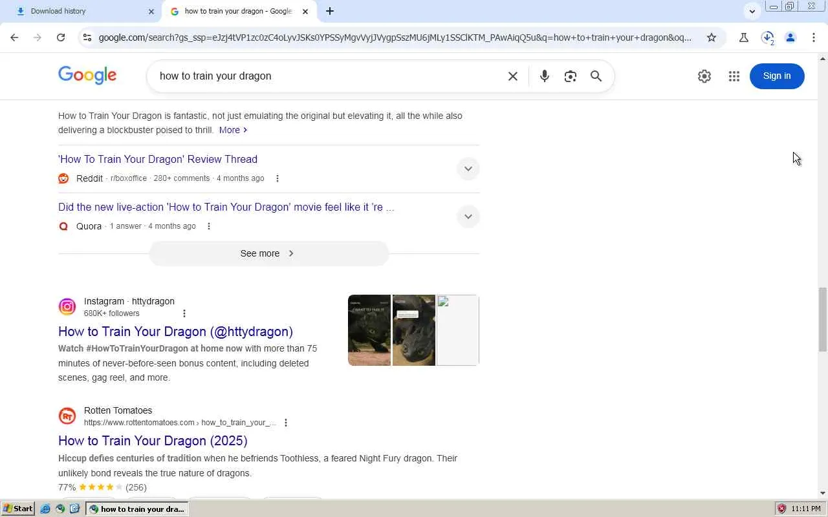The width and height of the screenshot is (828, 517).
Task: Open first Instagram thumbnail with dragon
Action: [369, 330]
